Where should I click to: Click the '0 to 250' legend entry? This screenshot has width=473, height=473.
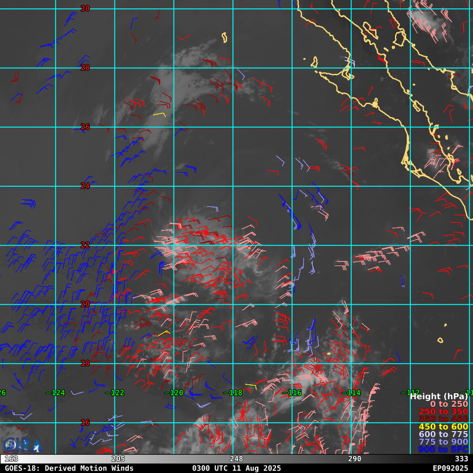(x=449, y=404)
